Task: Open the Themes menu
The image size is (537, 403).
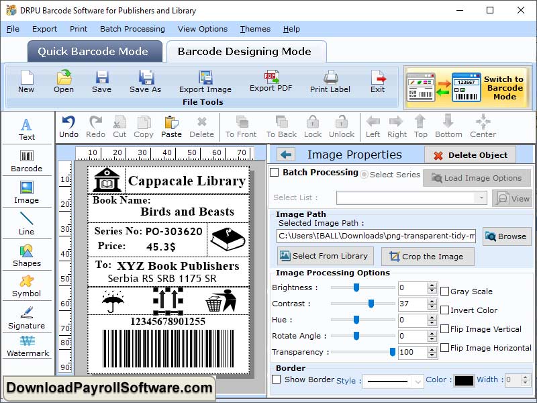Action: click(x=255, y=29)
